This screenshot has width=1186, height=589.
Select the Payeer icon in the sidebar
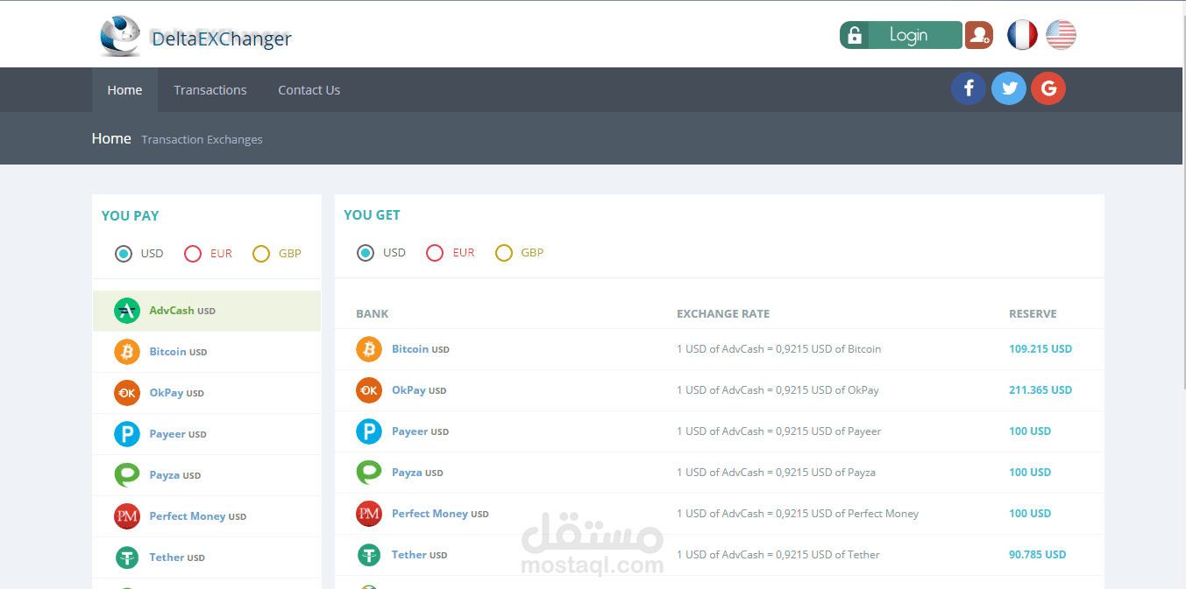tap(126, 433)
